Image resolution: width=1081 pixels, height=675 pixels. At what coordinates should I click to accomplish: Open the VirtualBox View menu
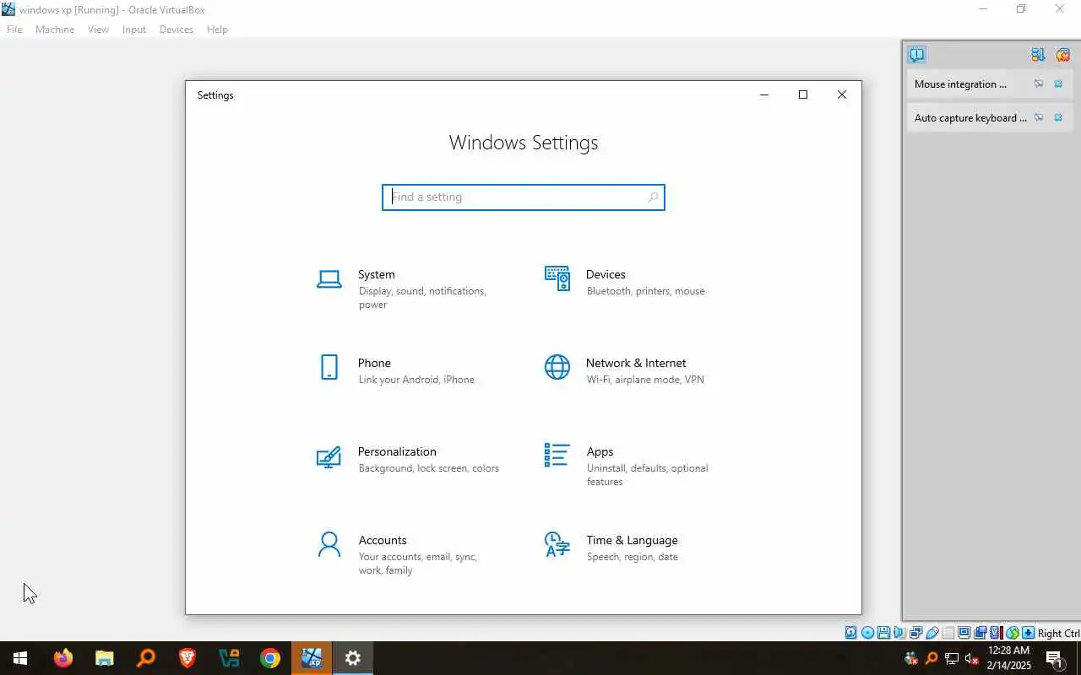(98, 30)
